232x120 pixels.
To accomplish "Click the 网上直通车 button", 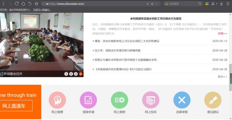I will pos(14,106).
